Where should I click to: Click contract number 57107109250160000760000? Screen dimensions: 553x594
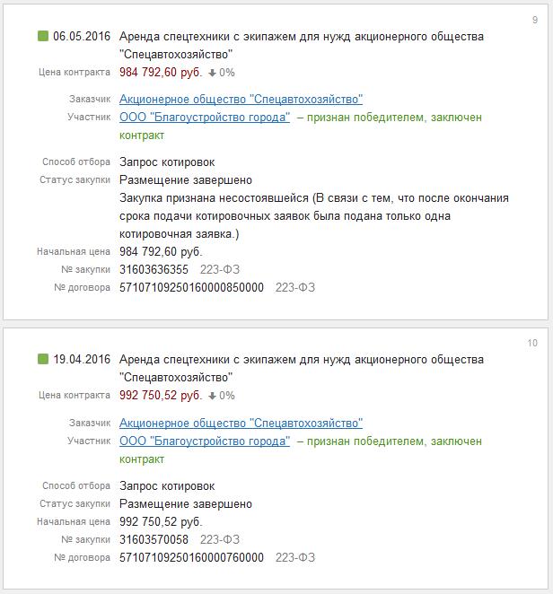click(x=191, y=557)
